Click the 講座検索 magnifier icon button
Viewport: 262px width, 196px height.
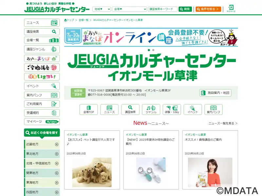pos(130,109)
